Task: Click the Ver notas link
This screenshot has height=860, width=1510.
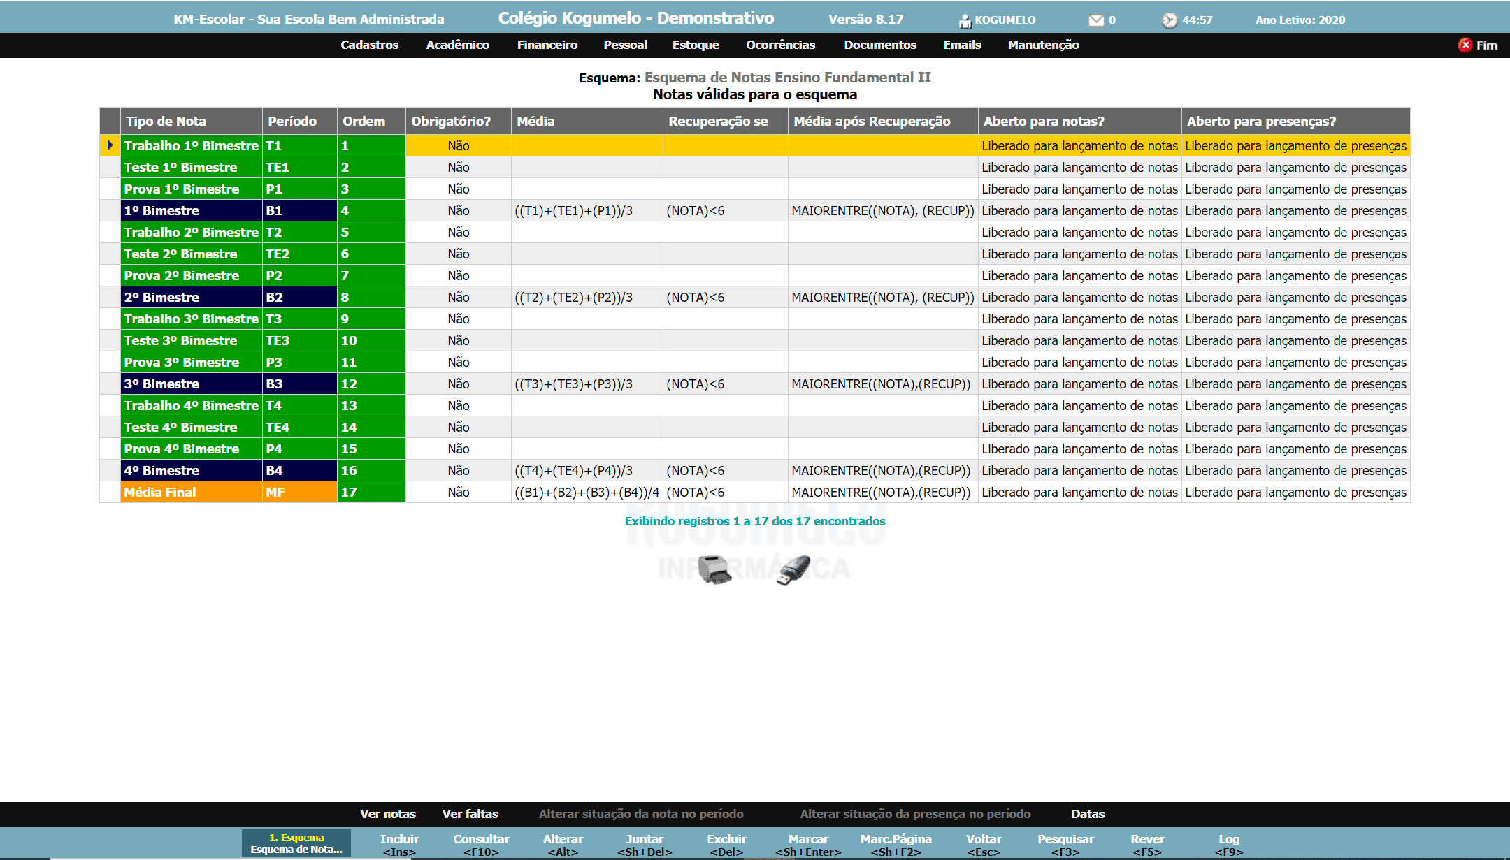Action: tap(387, 814)
